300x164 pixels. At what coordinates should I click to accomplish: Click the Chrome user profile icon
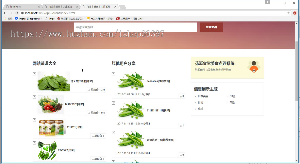[x=267, y=2]
